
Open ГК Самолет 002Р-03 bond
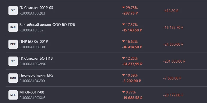[36, 8]
